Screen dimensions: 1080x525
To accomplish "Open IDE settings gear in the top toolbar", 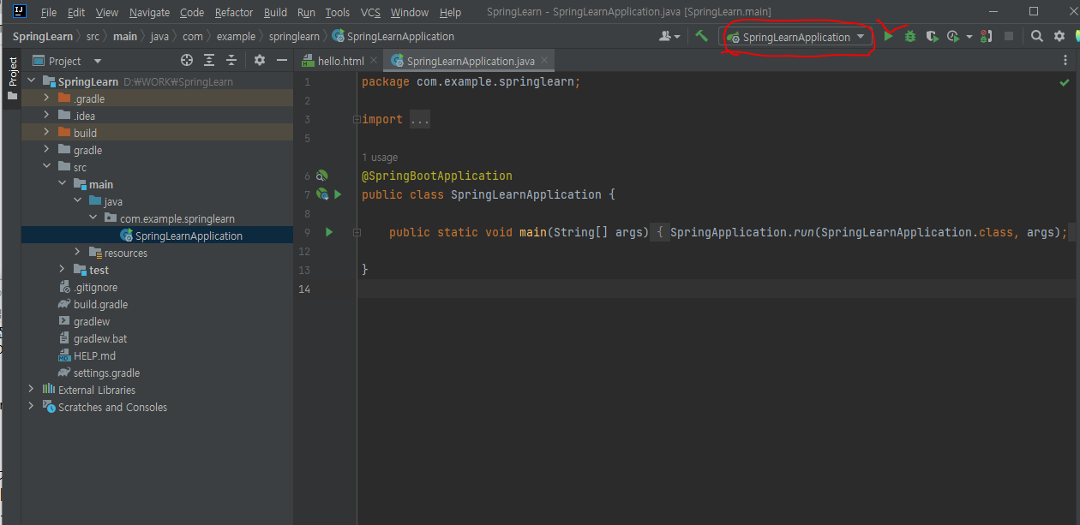I will 1059,37.
